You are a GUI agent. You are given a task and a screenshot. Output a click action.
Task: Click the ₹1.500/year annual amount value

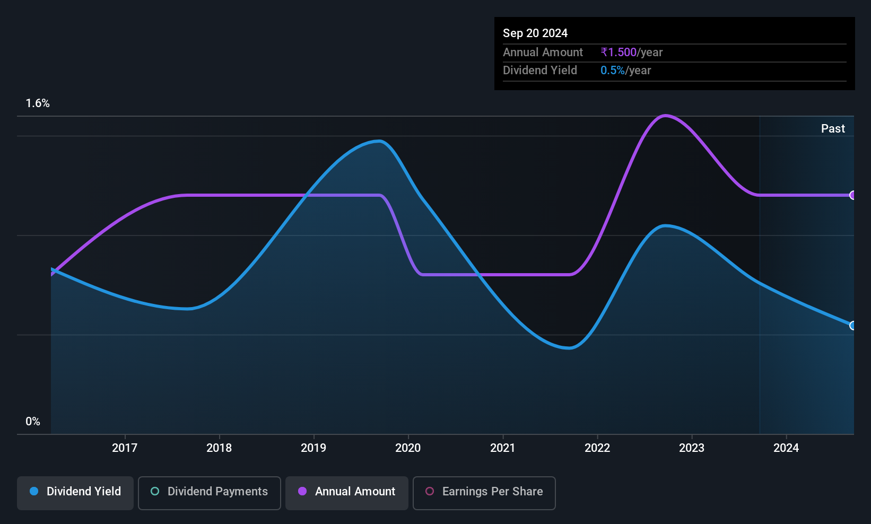point(632,52)
